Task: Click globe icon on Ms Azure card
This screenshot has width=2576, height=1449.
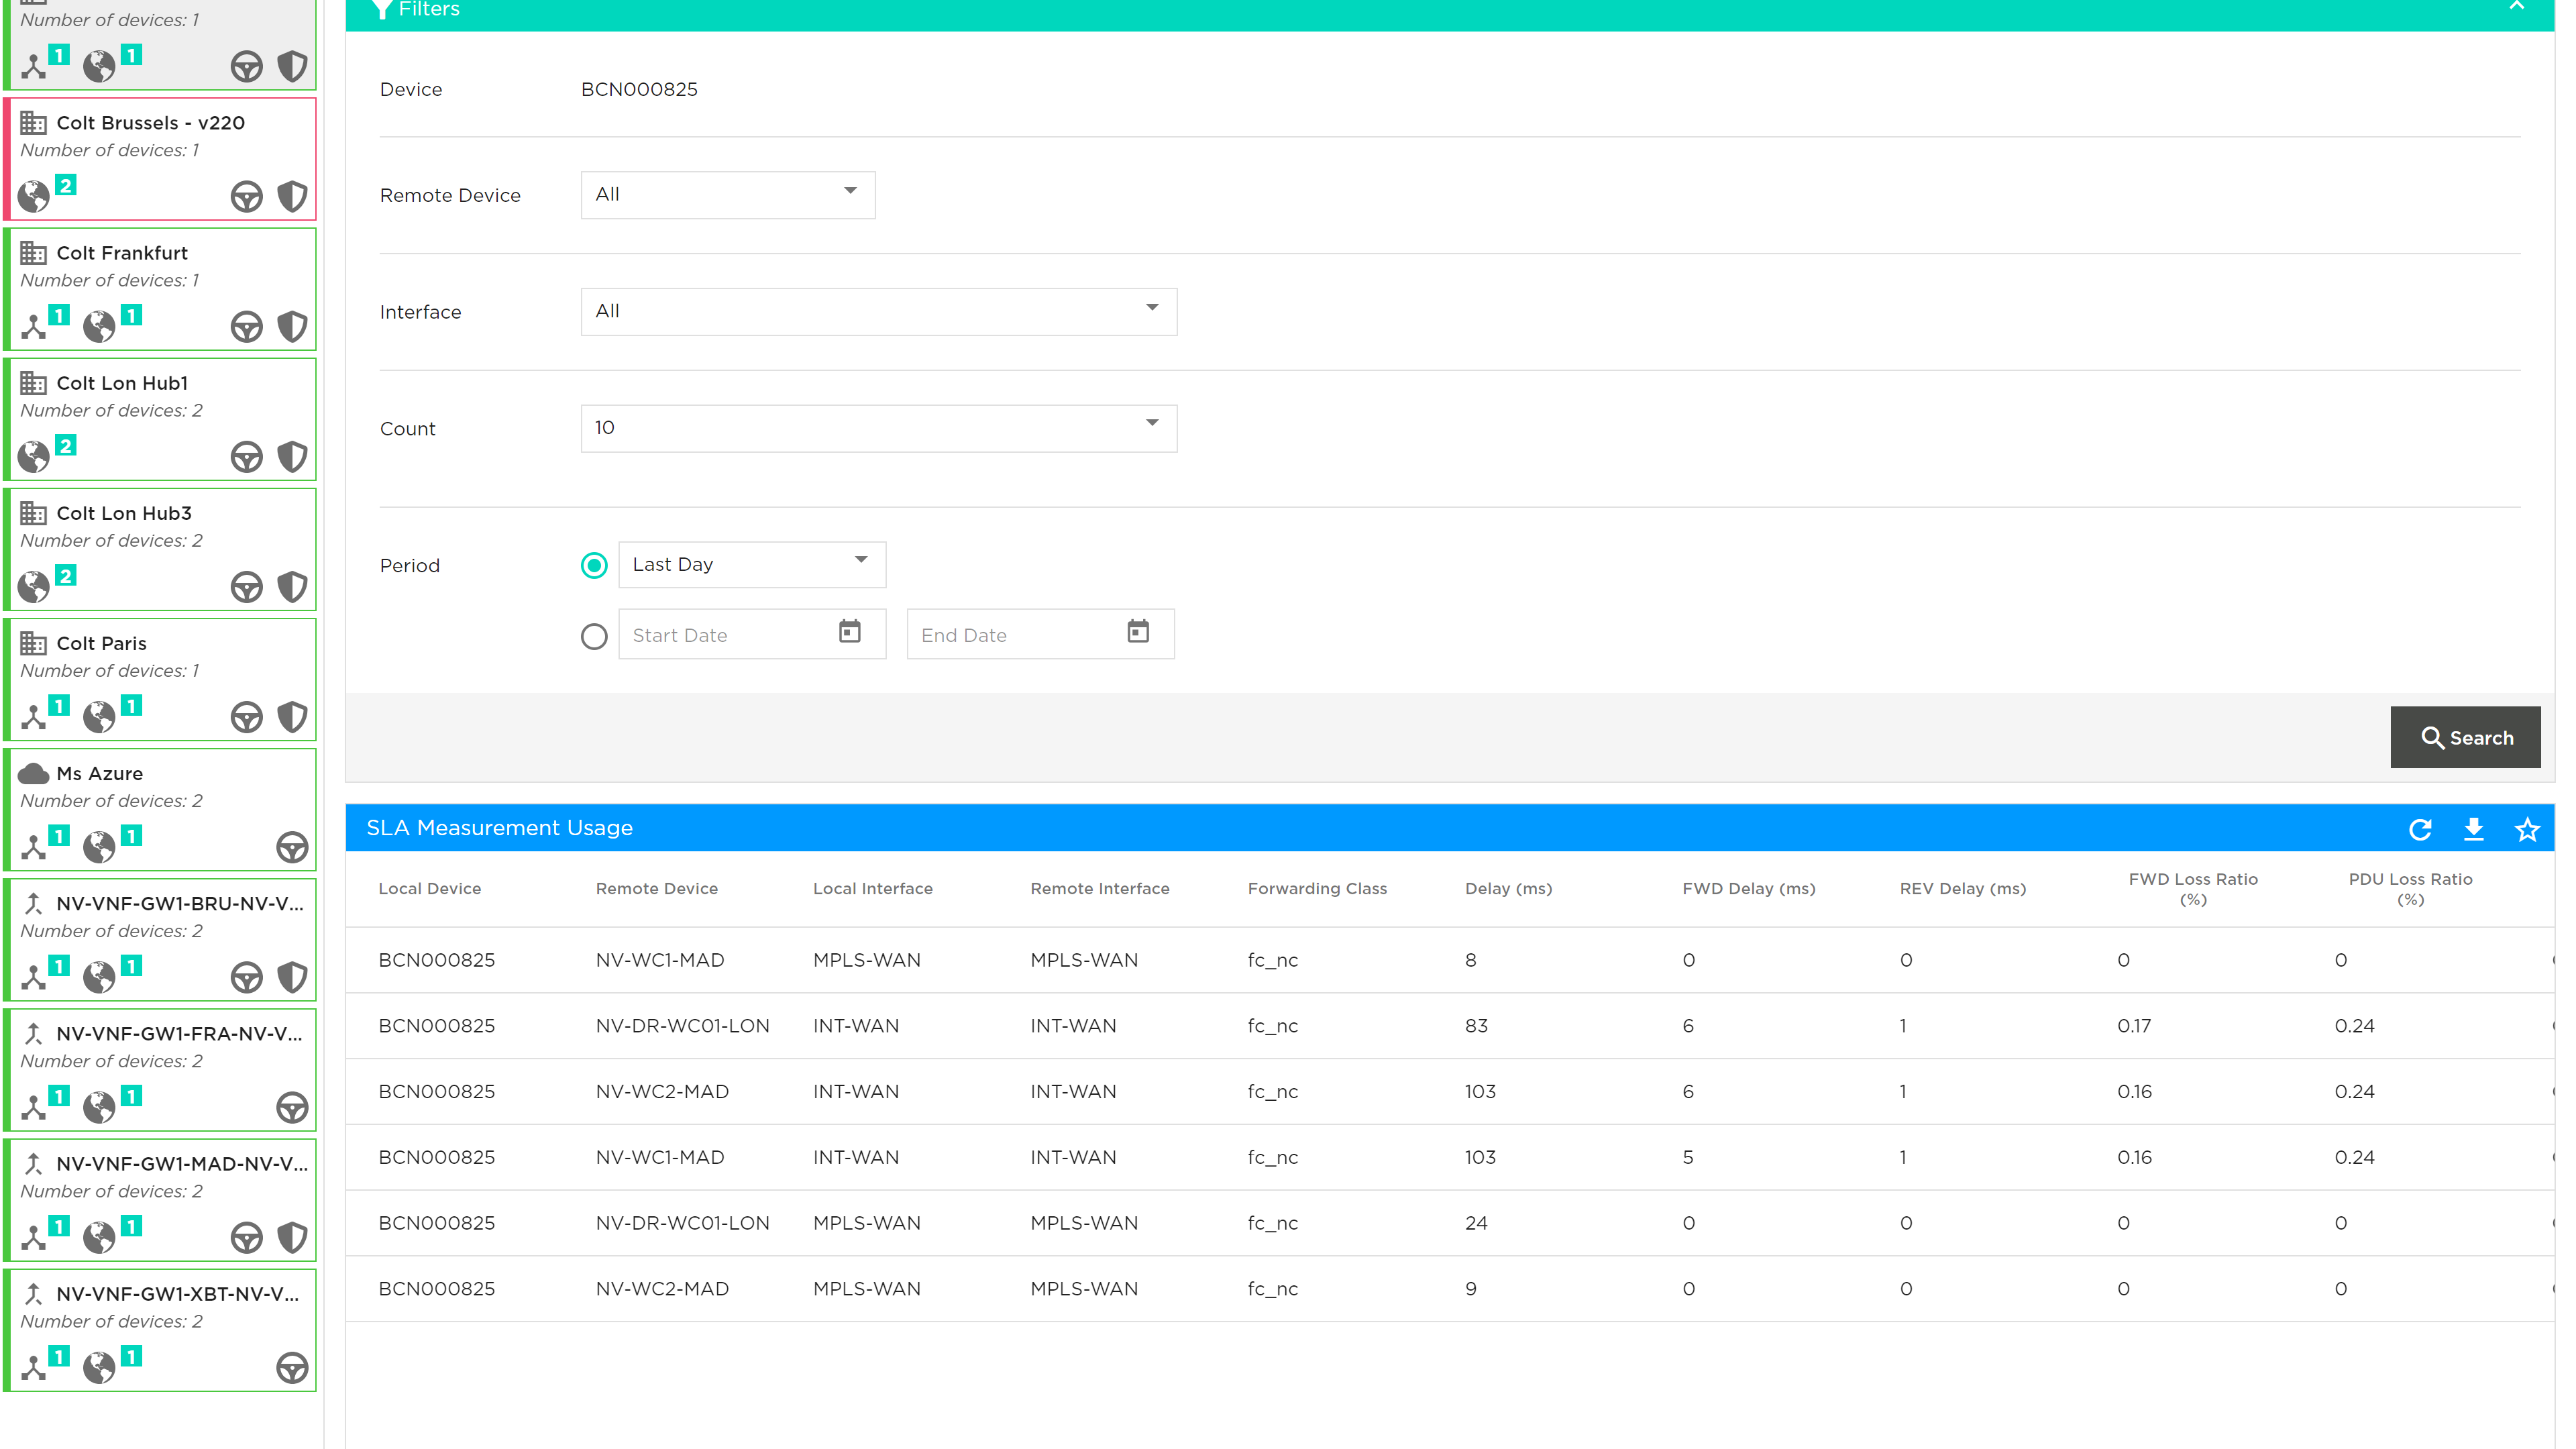Action: point(99,847)
